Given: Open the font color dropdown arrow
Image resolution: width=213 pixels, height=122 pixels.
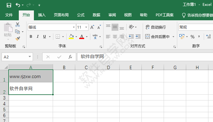Looking at the screenshot, I should tap(87, 37).
